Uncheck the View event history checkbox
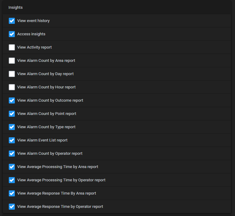 point(12,21)
